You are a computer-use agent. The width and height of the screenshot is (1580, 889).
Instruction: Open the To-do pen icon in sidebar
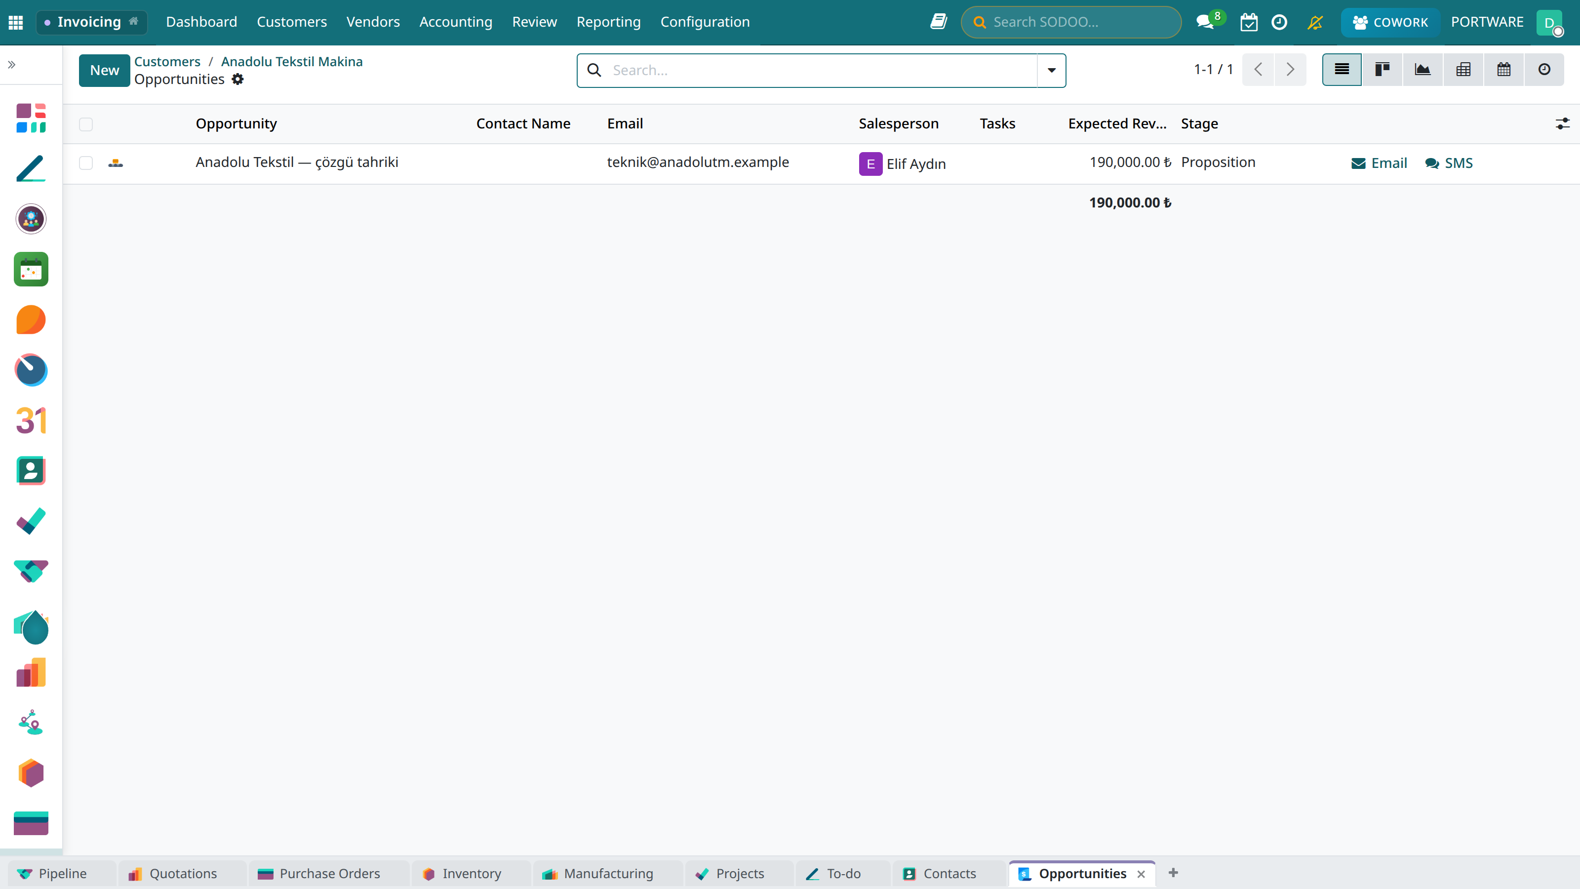pyautogui.click(x=31, y=168)
